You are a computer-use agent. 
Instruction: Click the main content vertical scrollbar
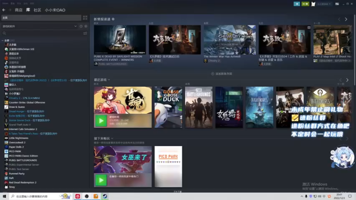[x=355, y=50]
